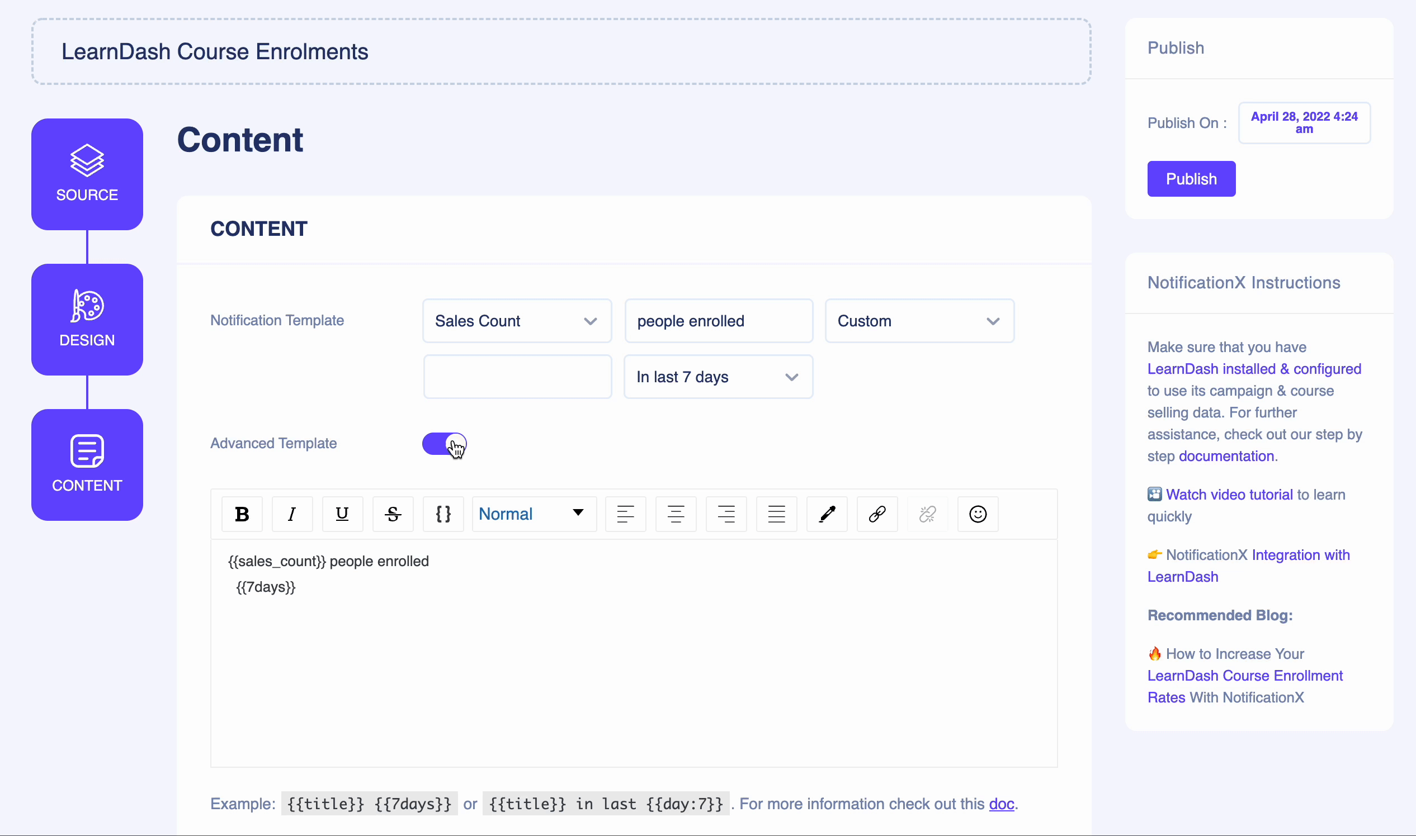
Task: Click the empty custom text field
Action: pyautogui.click(x=517, y=377)
